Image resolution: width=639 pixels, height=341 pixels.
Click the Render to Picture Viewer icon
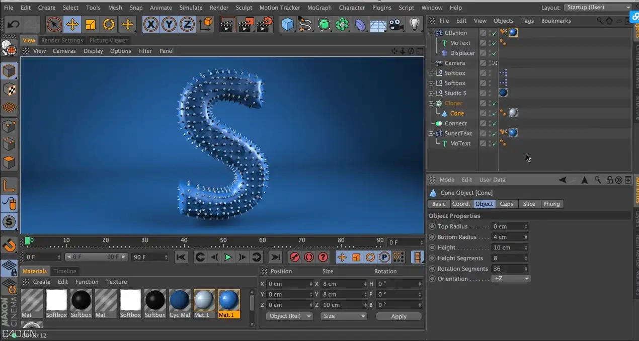[x=246, y=24]
